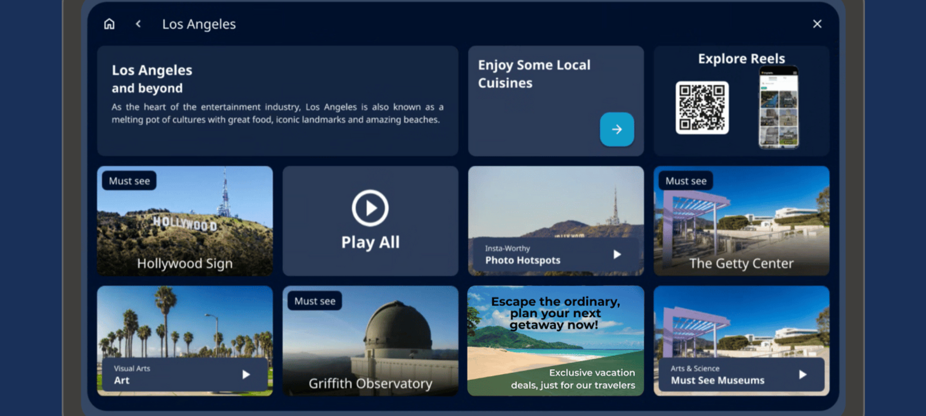Select the Arts & Science Must See Museums label
This screenshot has width=926, height=416.
(x=717, y=375)
